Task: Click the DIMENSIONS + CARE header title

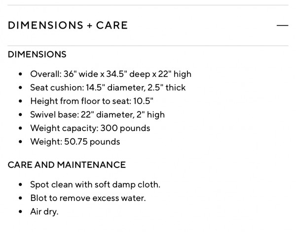Action: click(68, 26)
